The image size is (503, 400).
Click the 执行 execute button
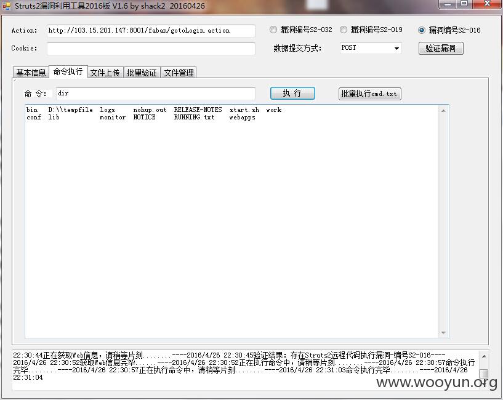[292, 94]
